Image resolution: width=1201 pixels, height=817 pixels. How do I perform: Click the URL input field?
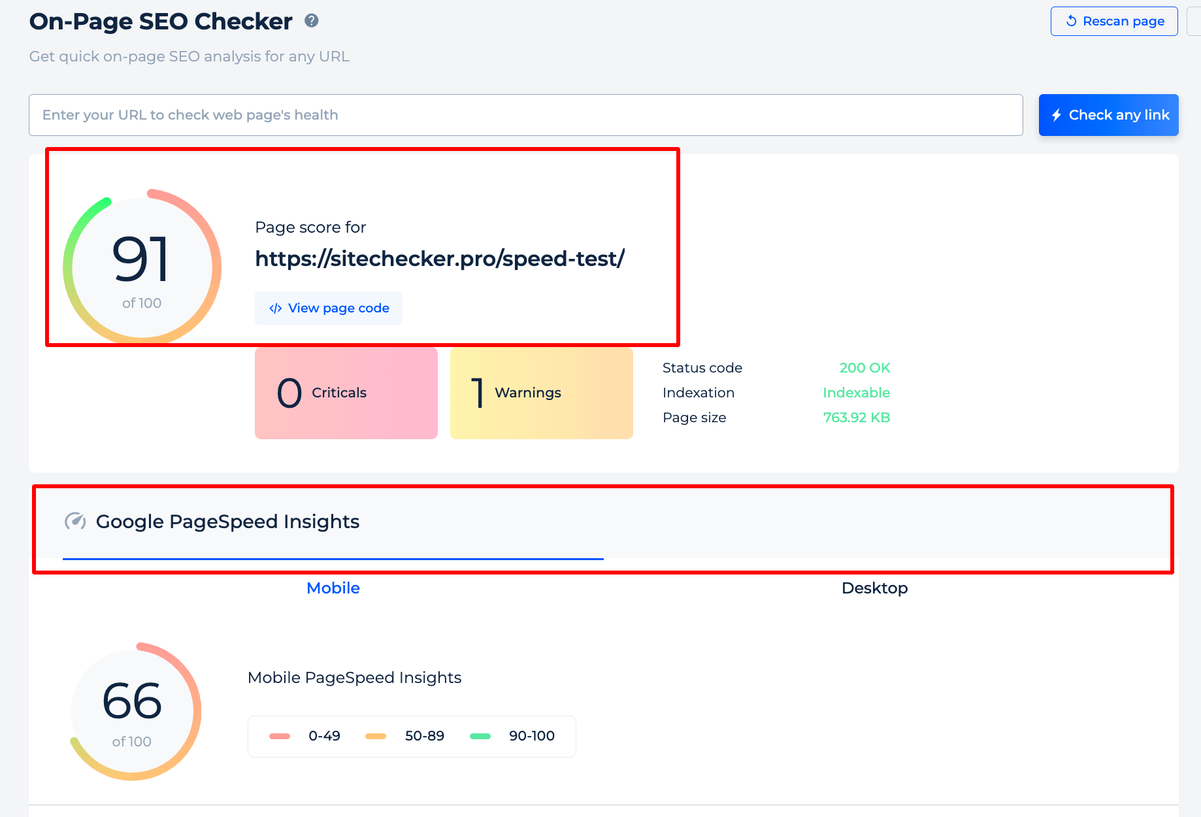[x=525, y=115]
